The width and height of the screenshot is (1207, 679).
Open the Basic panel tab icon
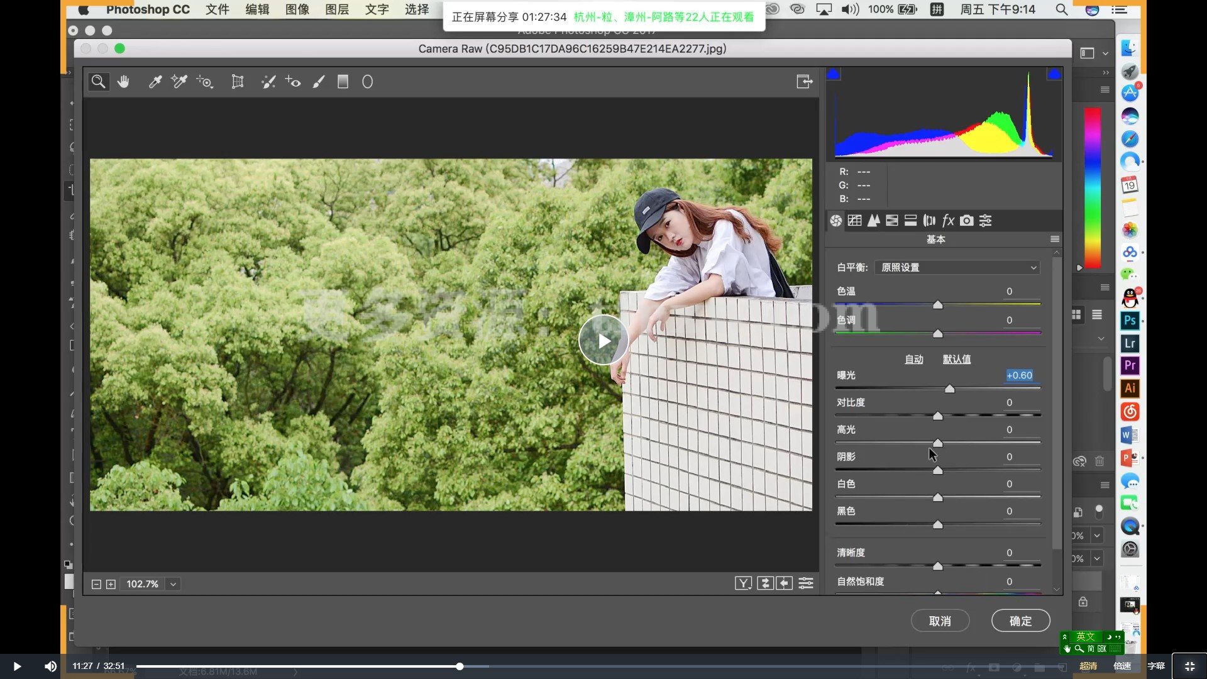coord(835,221)
